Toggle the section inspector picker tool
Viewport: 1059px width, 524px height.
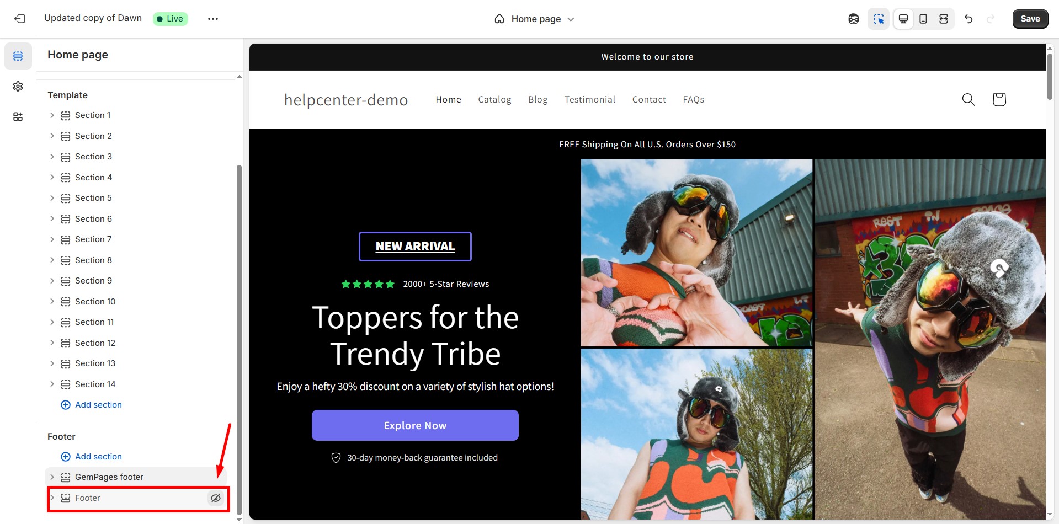coord(879,18)
